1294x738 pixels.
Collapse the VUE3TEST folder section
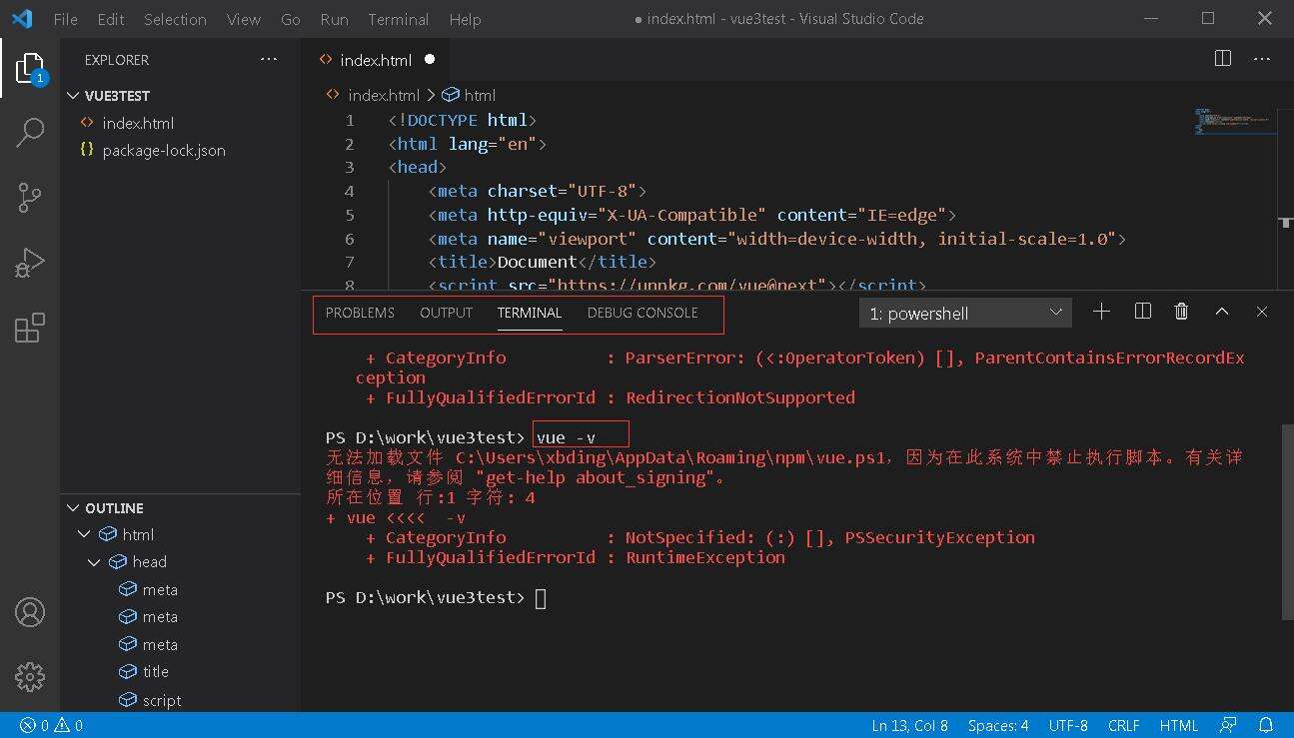[x=73, y=96]
